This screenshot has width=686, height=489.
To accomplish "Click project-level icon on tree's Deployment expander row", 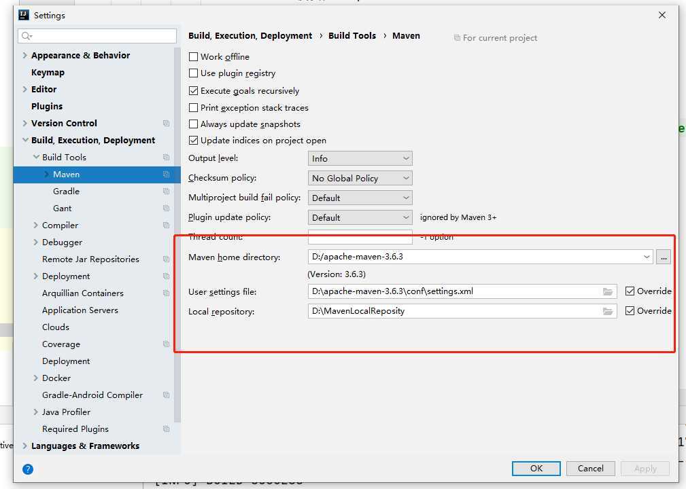I will [x=167, y=276].
